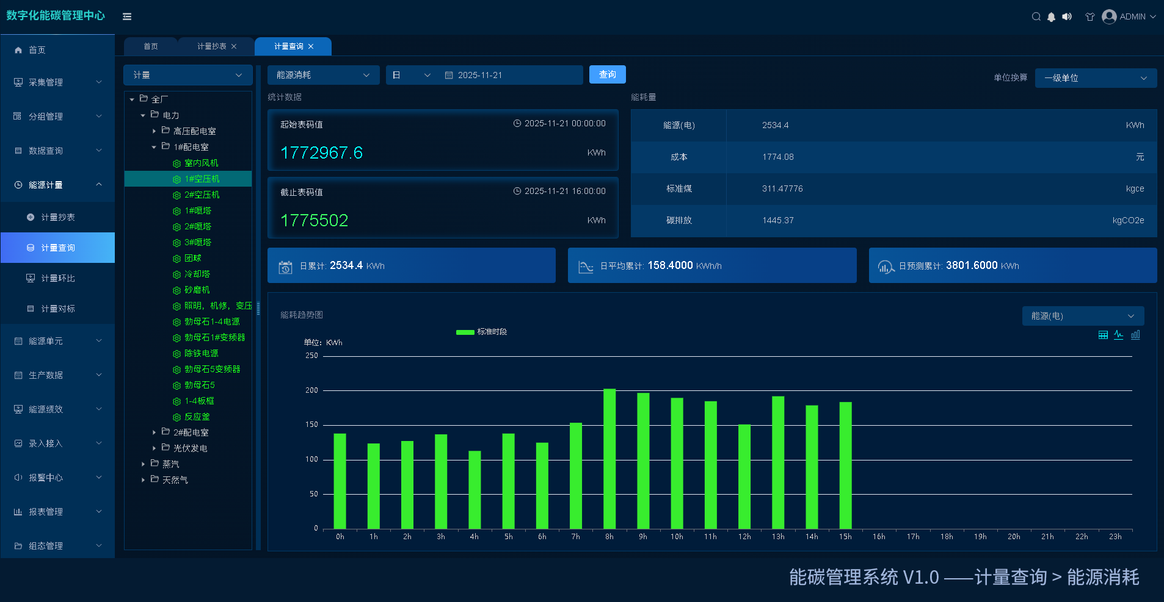Toggle the alarm sound speaker icon

pos(1067,16)
